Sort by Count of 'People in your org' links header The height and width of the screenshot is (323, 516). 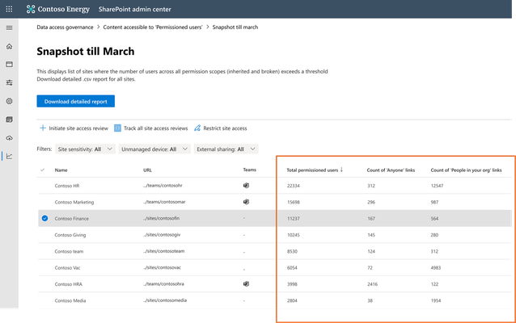click(466, 170)
